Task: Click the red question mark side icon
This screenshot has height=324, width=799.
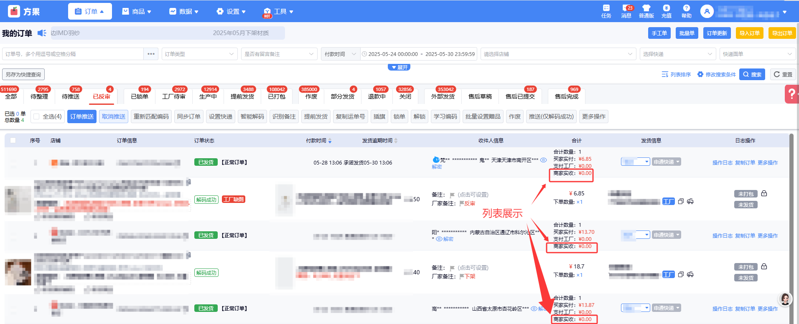Action: pos(792,94)
